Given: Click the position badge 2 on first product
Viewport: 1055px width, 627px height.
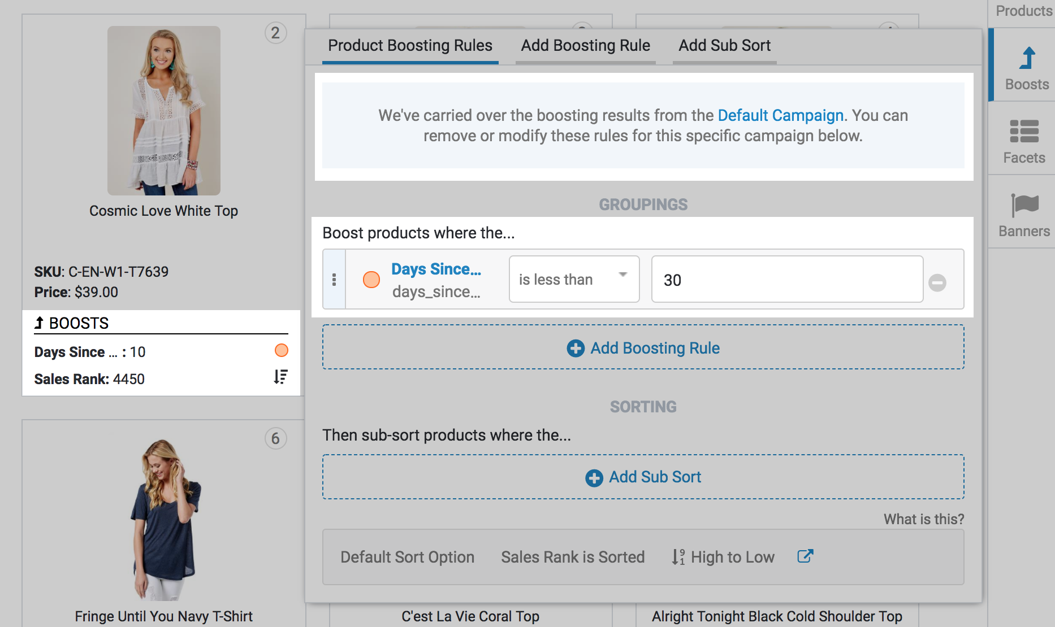Looking at the screenshot, I should (x=275, y=33).
